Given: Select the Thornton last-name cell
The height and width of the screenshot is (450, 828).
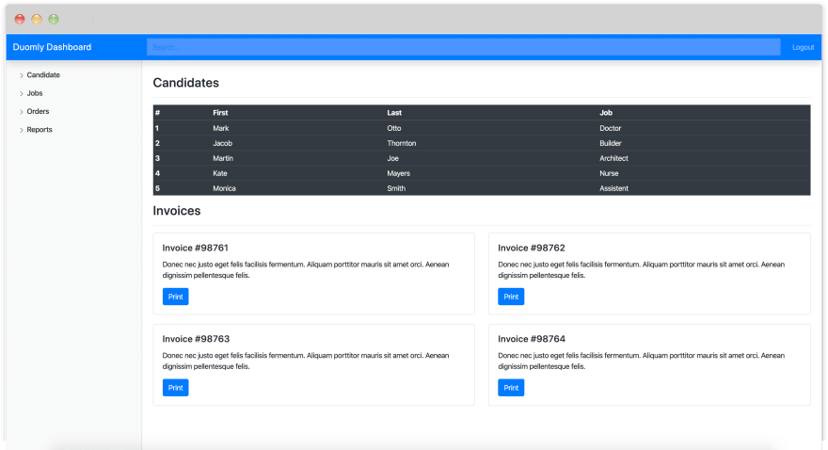Looking at the screenshot, I should [402, 143].
